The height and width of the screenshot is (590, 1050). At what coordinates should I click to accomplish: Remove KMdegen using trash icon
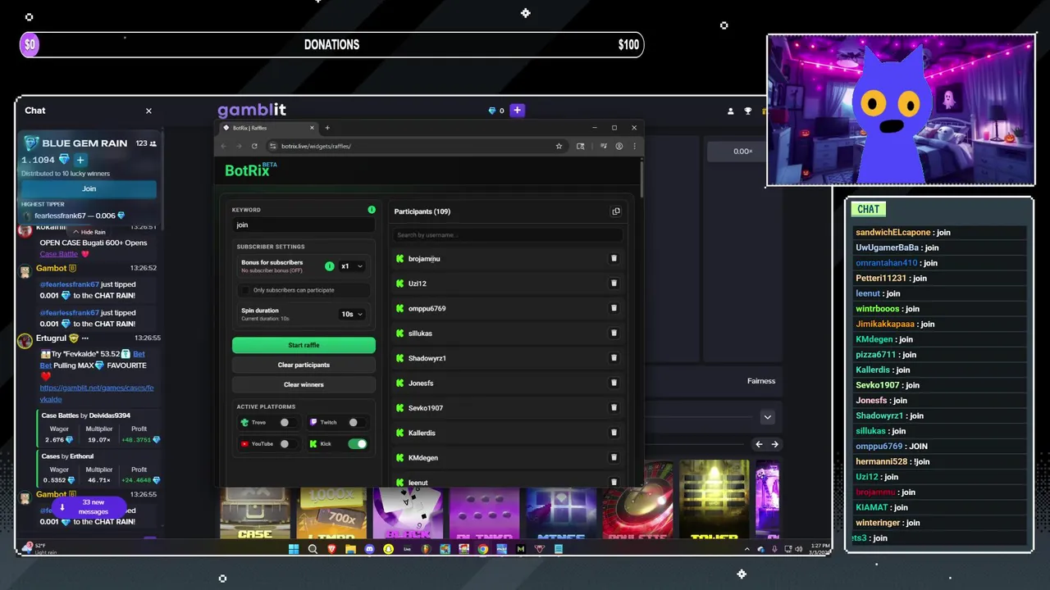point(614,457)
